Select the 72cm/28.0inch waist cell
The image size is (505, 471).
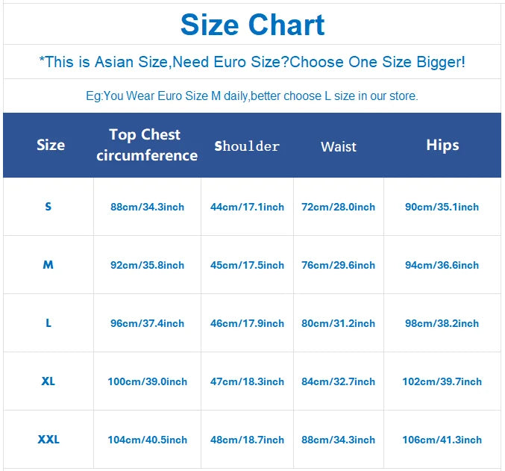click(338, 207)
